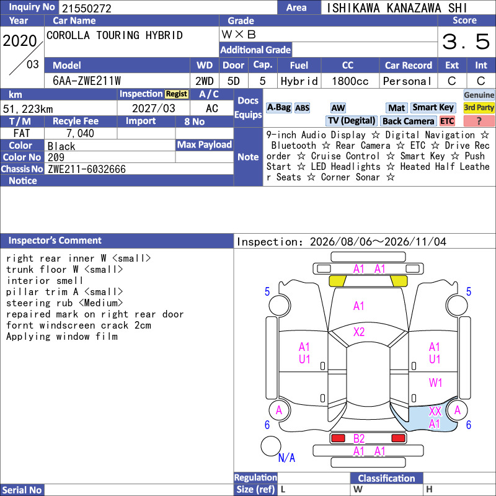
Task: Click the inspection date 2027/03
Action: pos(153,108)
